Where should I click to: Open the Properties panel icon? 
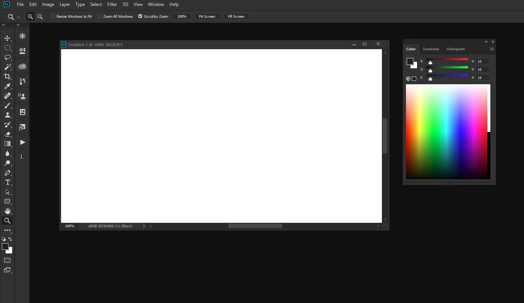click(x=22, y=112)
